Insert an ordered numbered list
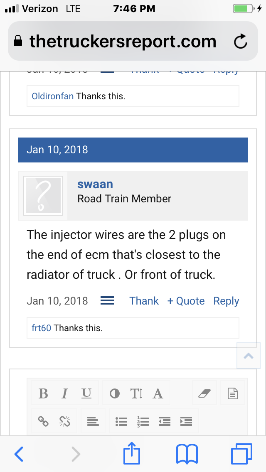Viewport: 266px width, 472px height. pos(143,421)
